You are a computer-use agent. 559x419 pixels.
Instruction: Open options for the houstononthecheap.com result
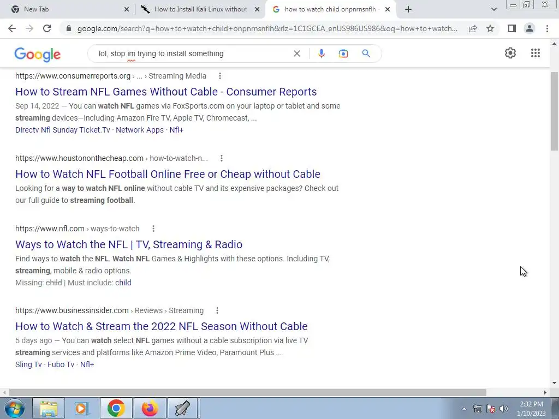[x=222, y=158]
